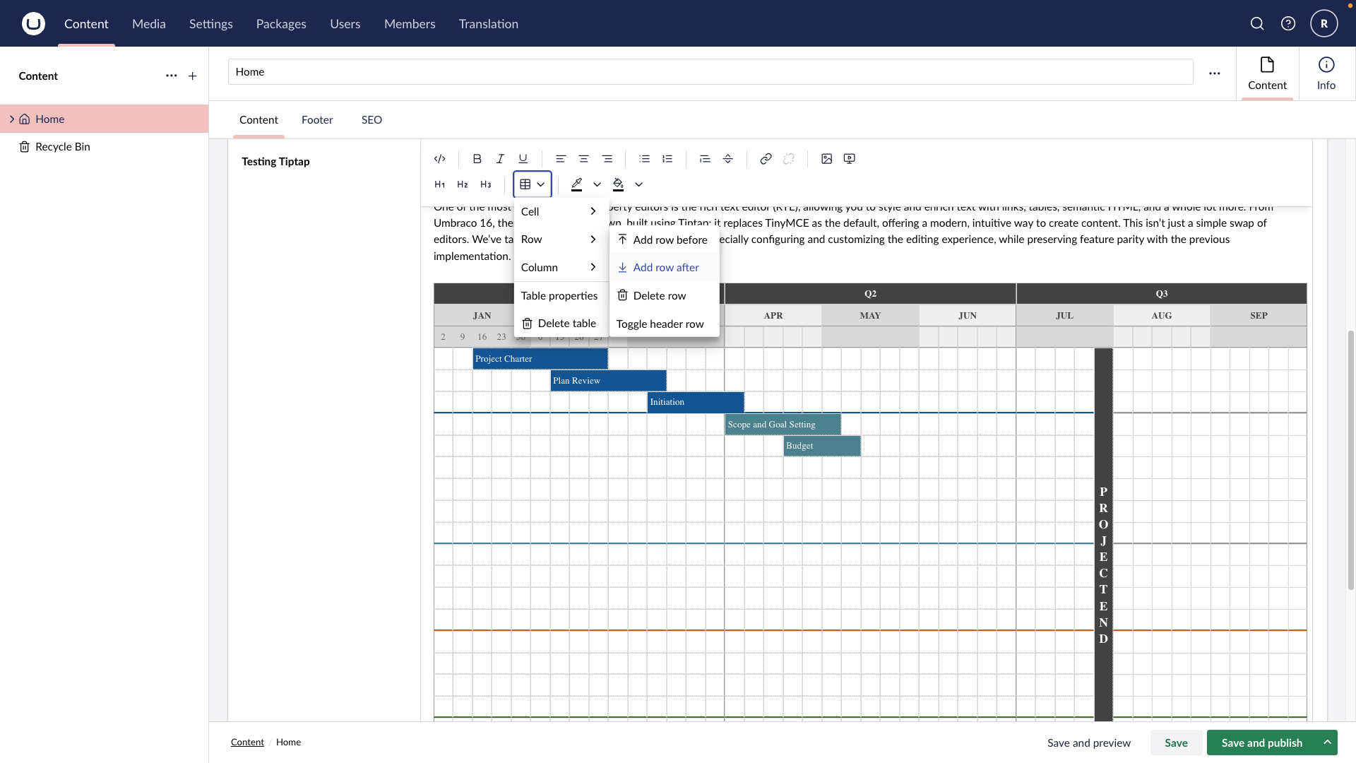Click the embed media icon
Screen dimensions: 1356x763
[x=850, y=159]
